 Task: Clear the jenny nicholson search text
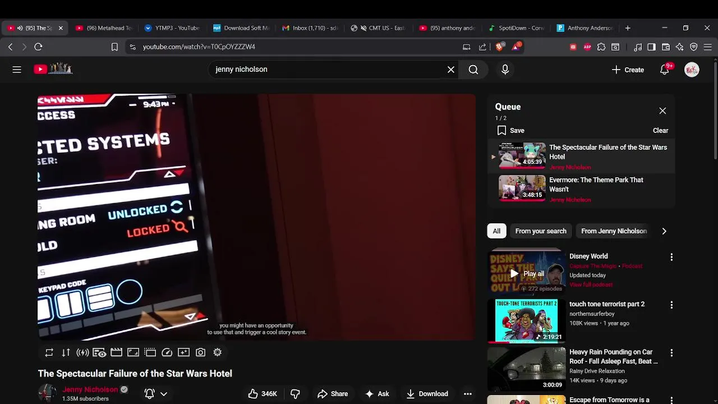click(451, 70)
